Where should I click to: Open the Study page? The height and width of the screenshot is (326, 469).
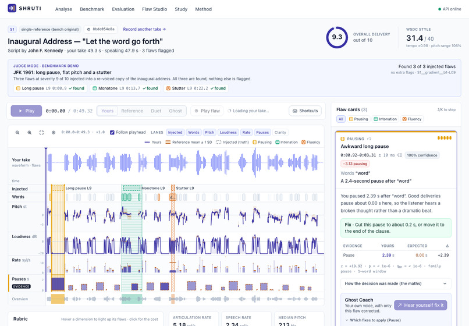[x=181, y=9]
